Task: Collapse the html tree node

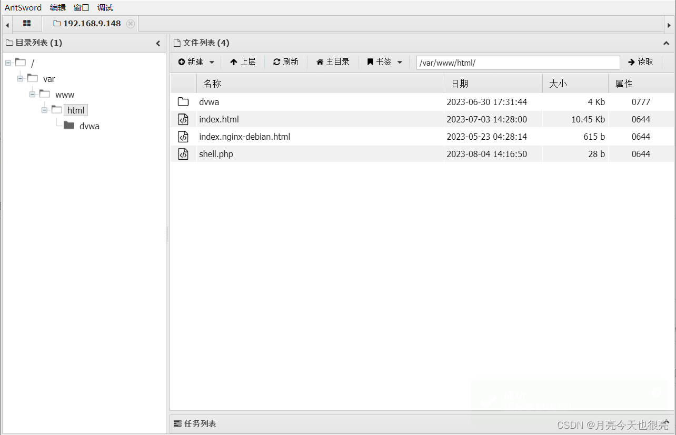Action: point(44,110)
